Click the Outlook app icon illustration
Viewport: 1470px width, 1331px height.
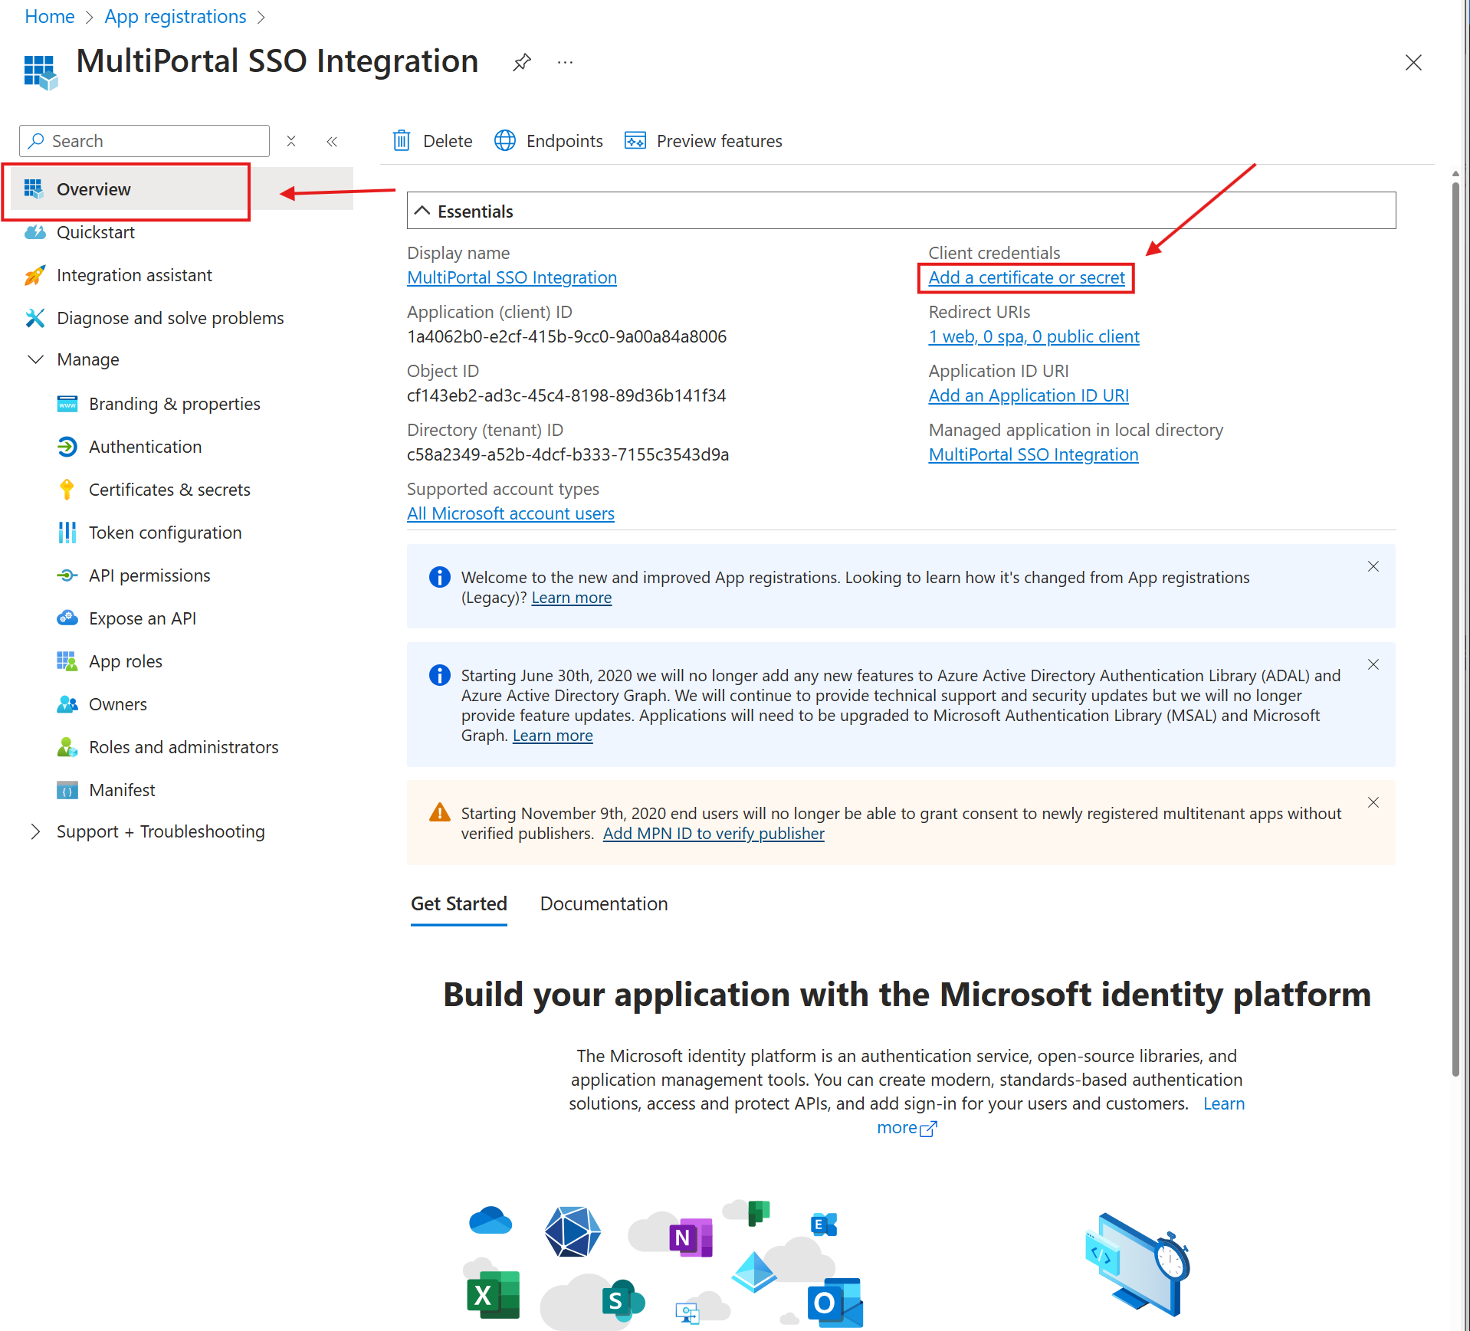pyautogui.click(x=835, y=1302)
